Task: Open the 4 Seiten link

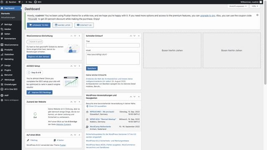Action: 60,140
